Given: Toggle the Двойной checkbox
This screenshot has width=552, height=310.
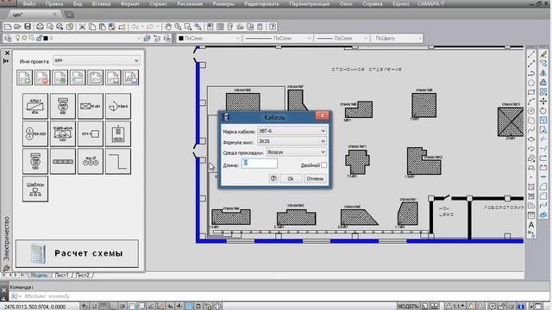Looking at the screenshot, I should (323, 165).
